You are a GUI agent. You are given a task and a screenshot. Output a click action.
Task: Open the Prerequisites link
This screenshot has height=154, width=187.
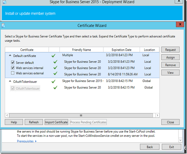click(25, 141)
